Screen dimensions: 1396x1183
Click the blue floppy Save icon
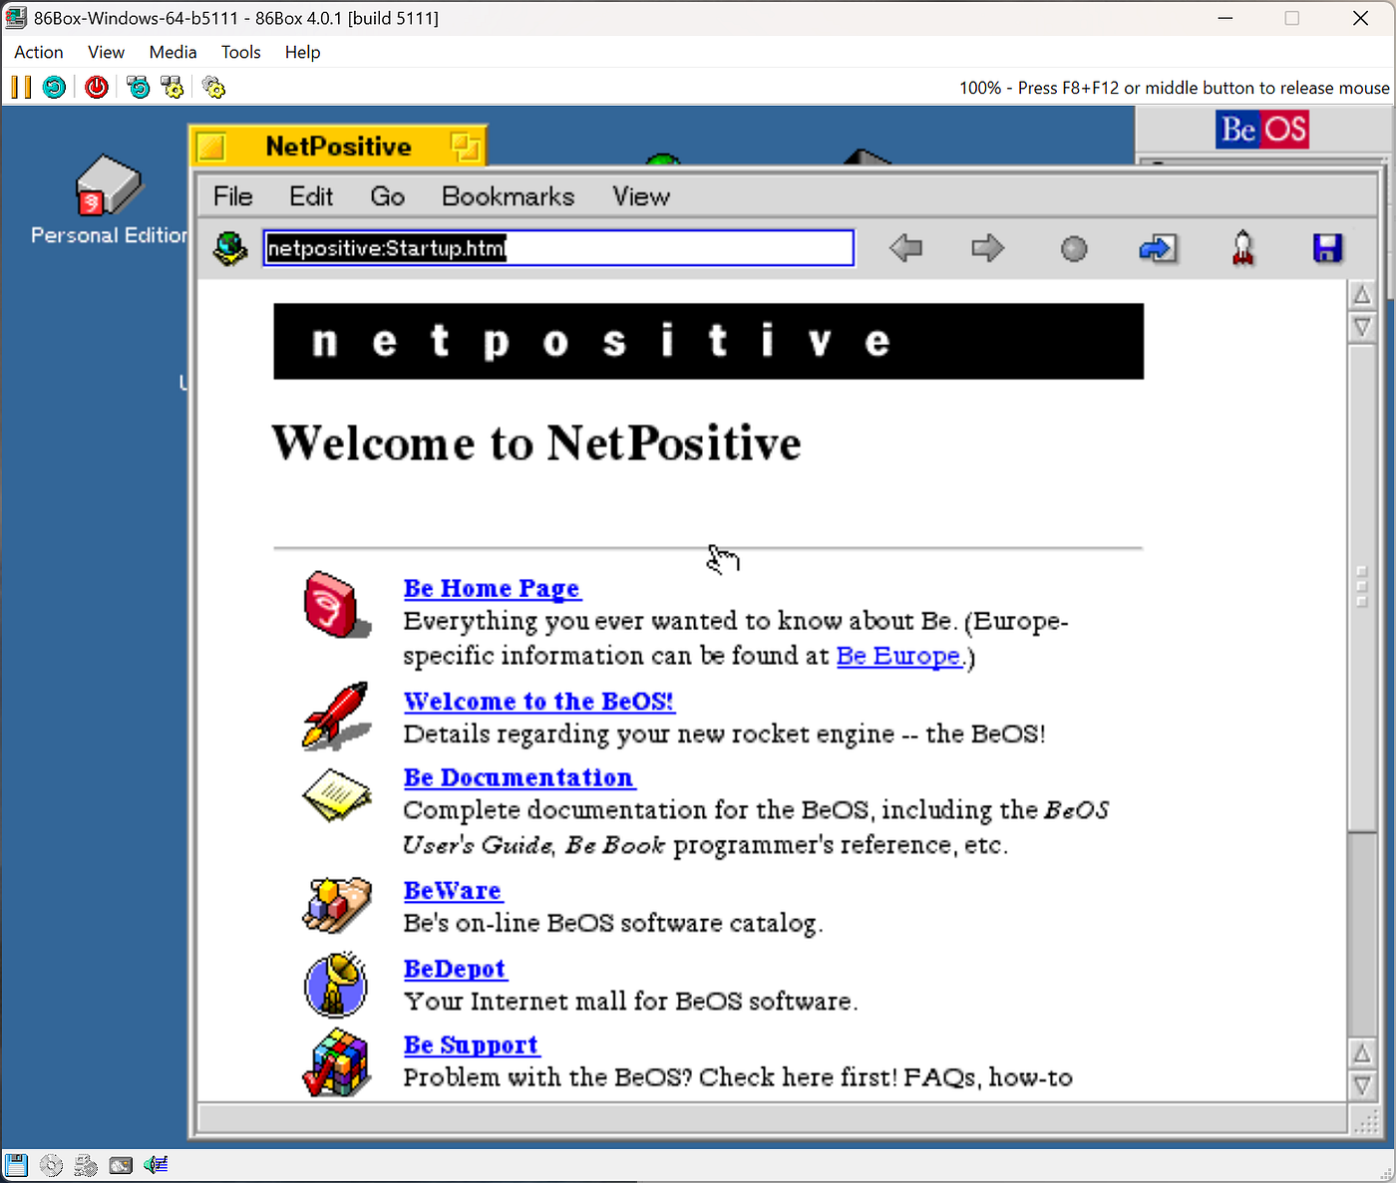point(1327,248)
